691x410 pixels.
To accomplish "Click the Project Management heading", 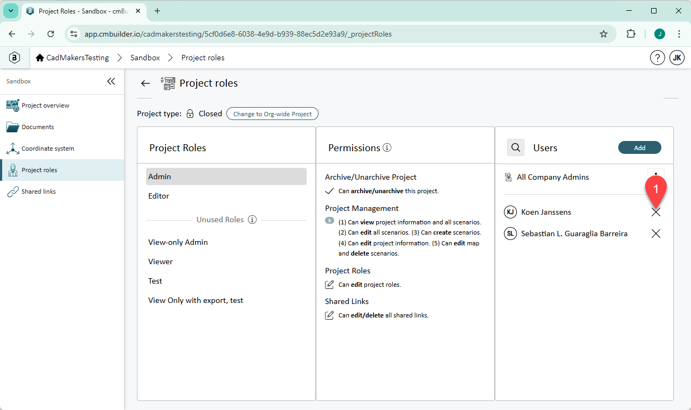I will tap(362, 208).
